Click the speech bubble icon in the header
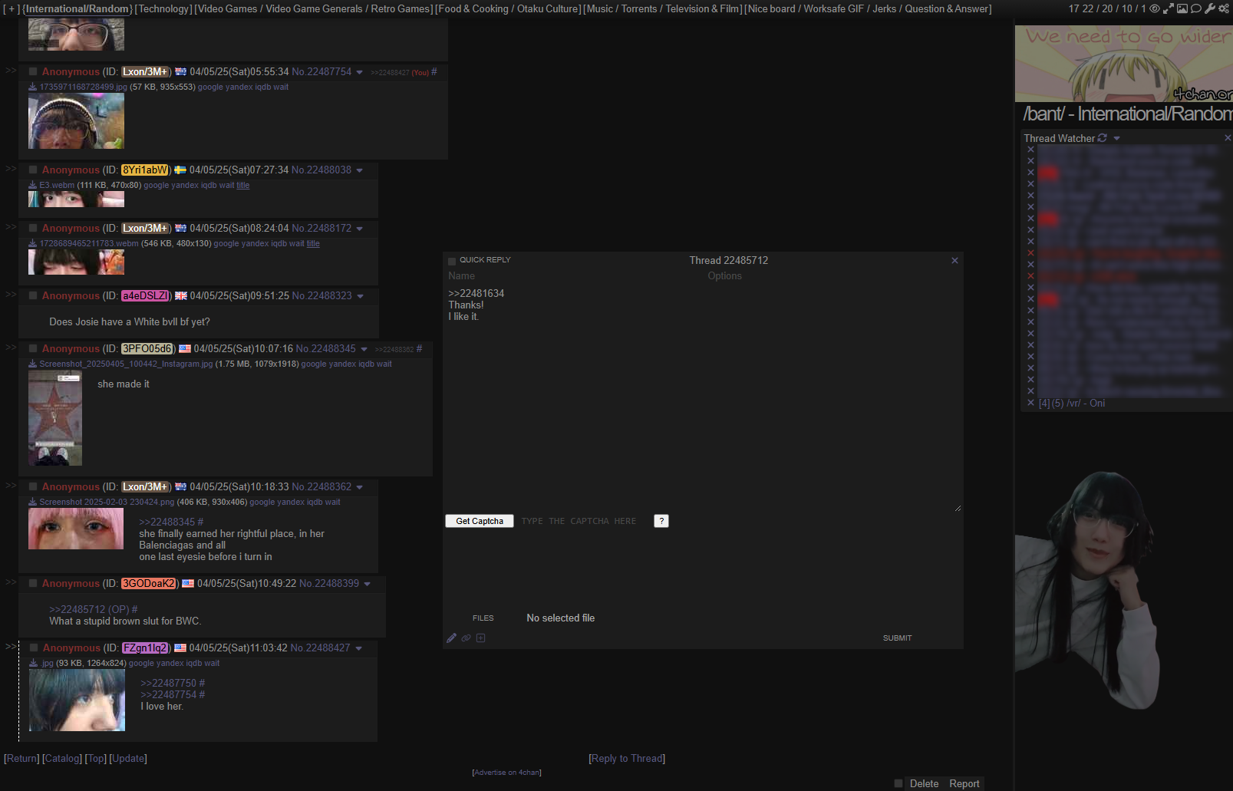 (x=1195, y=8)
